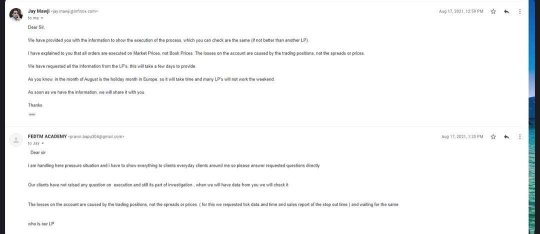
Task: Star the email from Jay Mawji
Action: pyautogui.click(x=493, y=11)
